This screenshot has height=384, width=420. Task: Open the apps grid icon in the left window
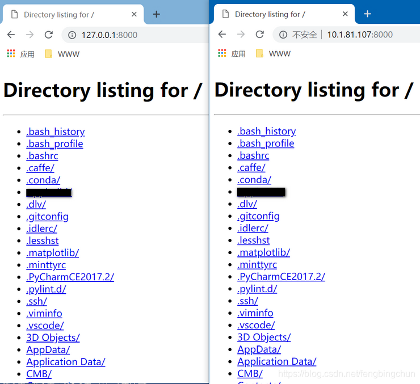pos(11,53)
